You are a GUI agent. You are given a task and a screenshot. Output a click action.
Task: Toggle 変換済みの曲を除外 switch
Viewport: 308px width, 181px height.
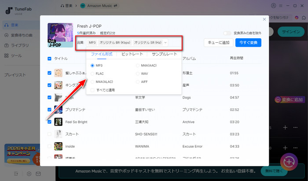click(x=227, y=33)
